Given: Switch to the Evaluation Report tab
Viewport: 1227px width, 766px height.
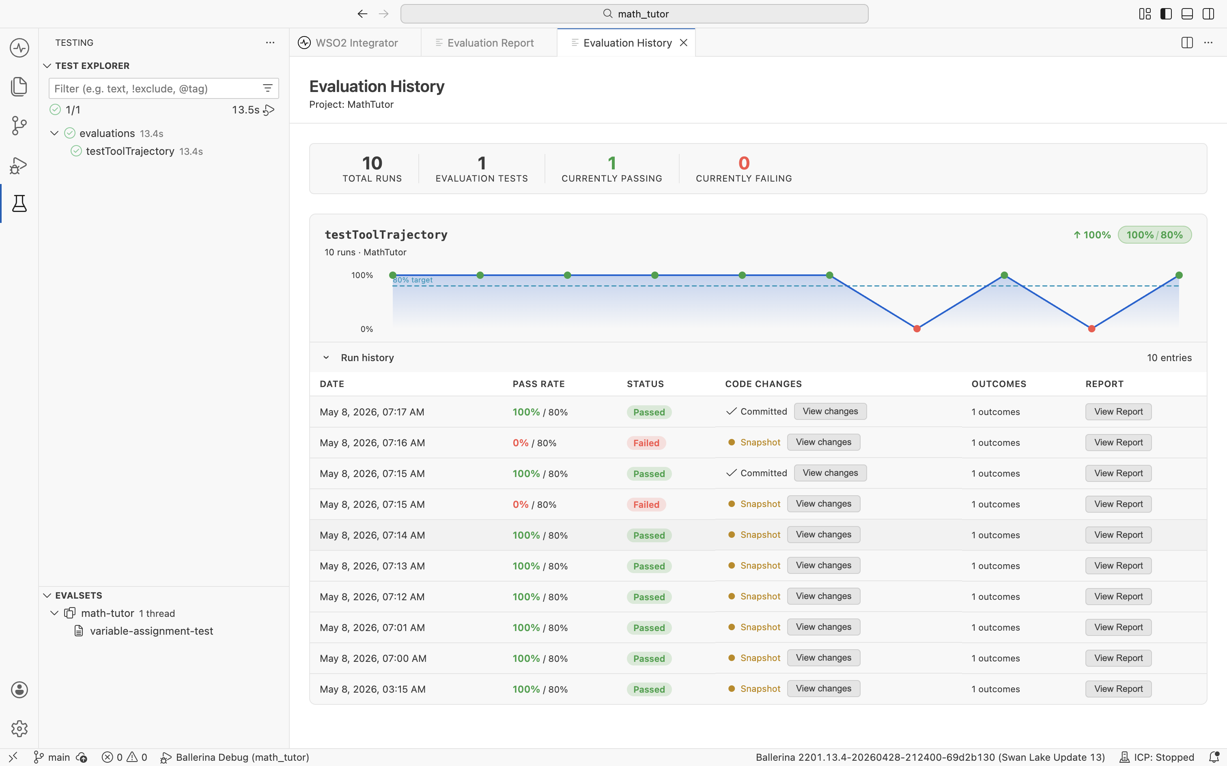Looking at the screenshot, I should coord(489,43).
